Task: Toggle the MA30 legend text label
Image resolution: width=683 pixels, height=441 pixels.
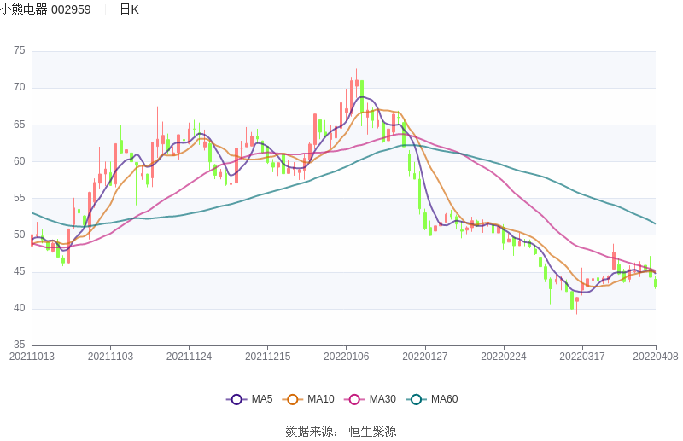Action: point(382,399)
